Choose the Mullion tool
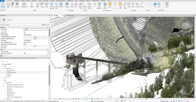The image size is (196, 102). click(61, 5)
